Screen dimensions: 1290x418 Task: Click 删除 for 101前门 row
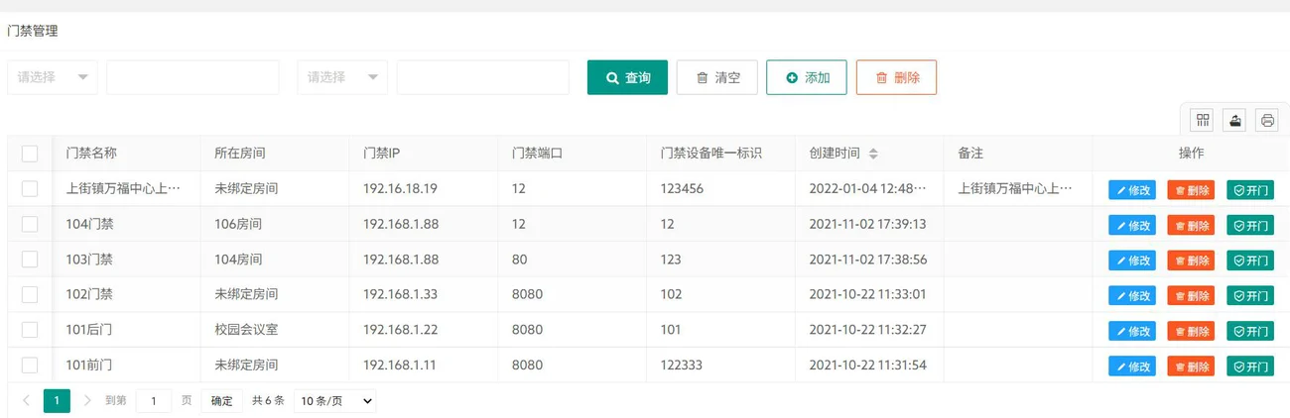pyautogui.click(x=1191, y=366)
